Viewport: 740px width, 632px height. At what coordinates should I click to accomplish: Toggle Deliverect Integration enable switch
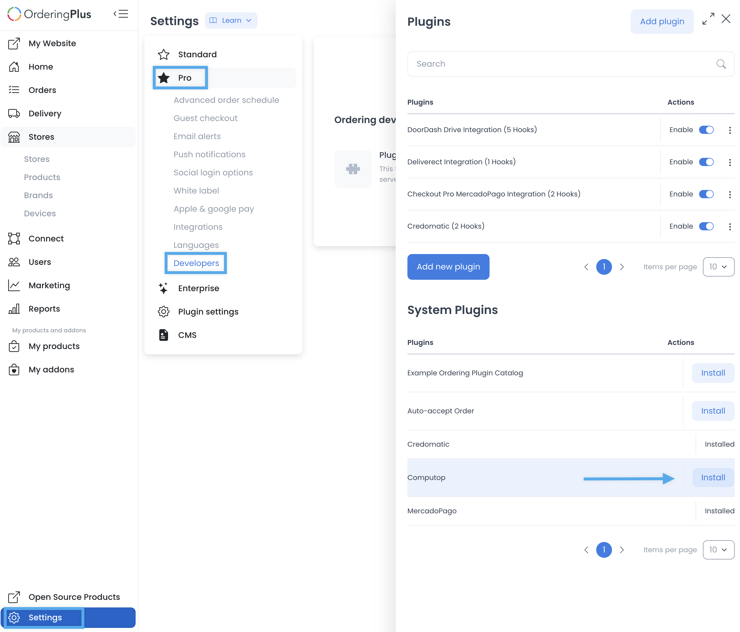click(706, 162)
